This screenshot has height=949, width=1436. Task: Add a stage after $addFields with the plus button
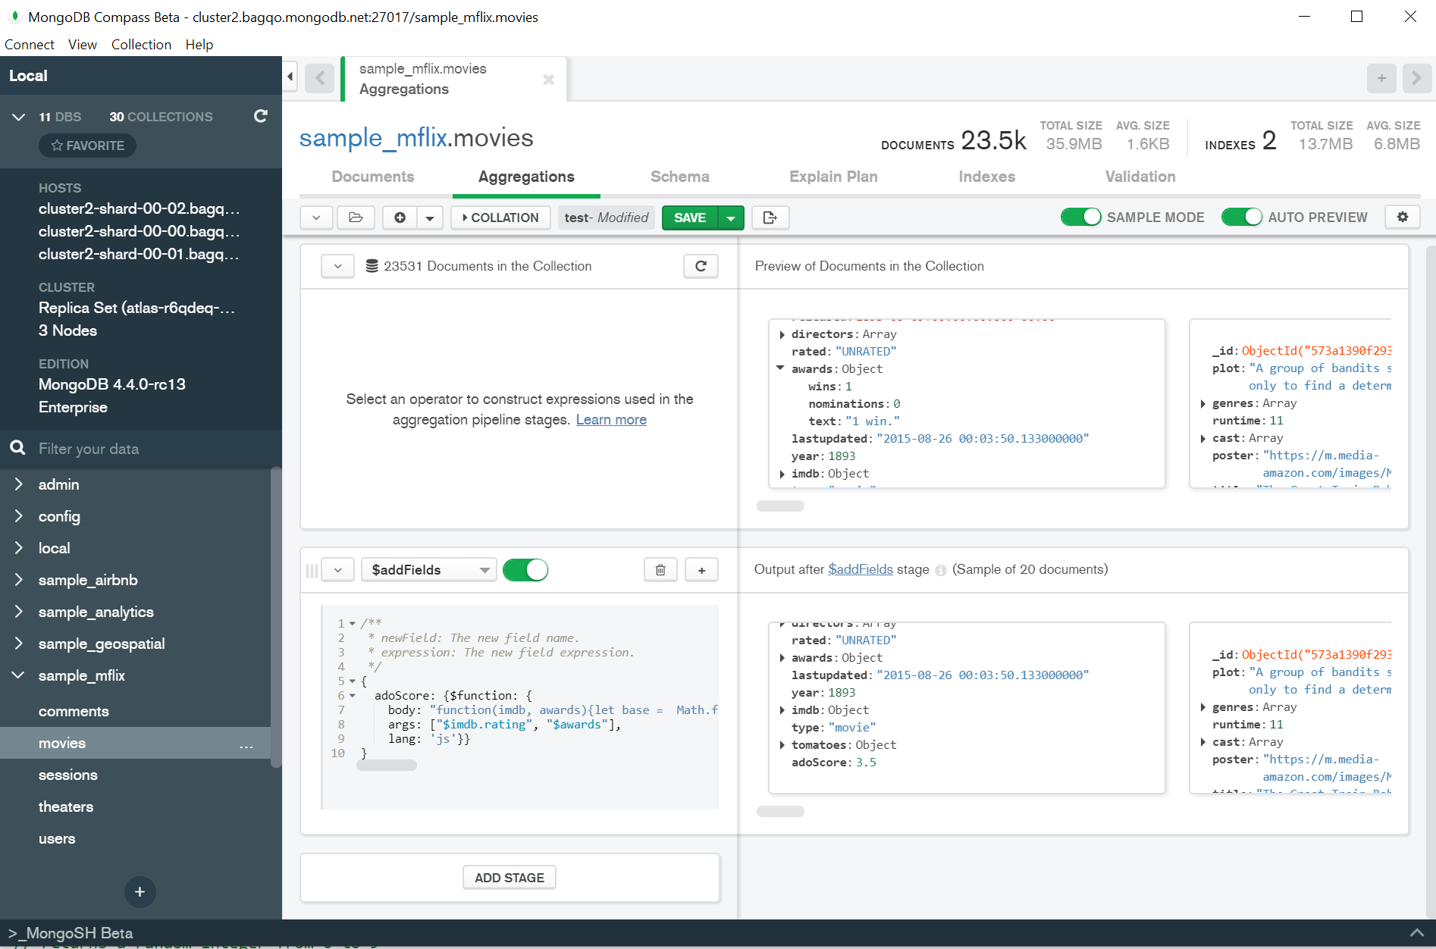point(701,570)
